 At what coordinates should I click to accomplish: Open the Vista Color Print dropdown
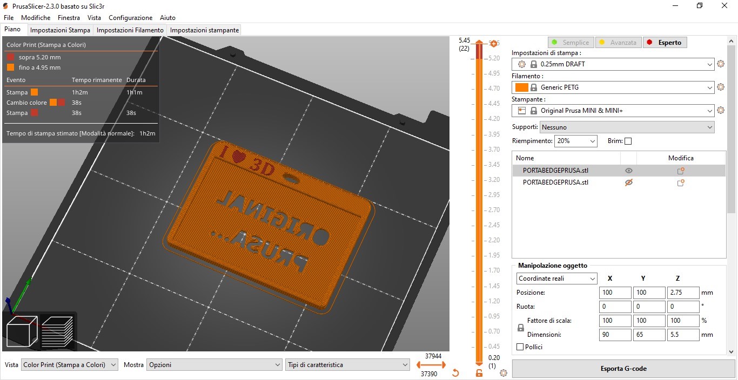coord(70,365)
